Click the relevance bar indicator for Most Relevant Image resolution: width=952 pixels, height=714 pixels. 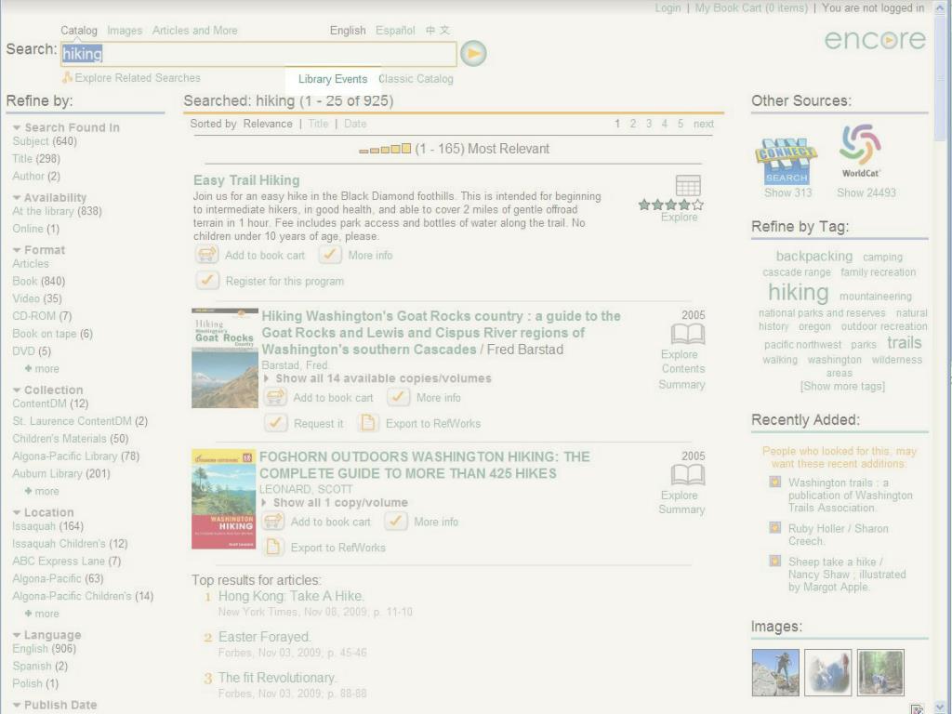(385, 149)
